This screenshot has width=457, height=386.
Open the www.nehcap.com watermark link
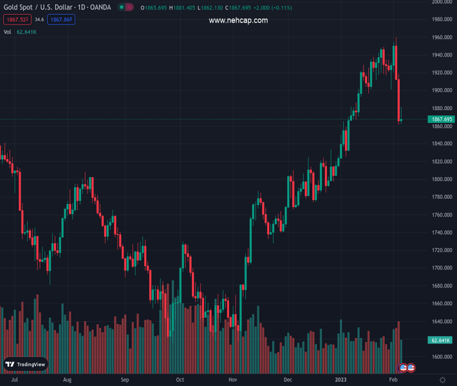tap(238, 21)
